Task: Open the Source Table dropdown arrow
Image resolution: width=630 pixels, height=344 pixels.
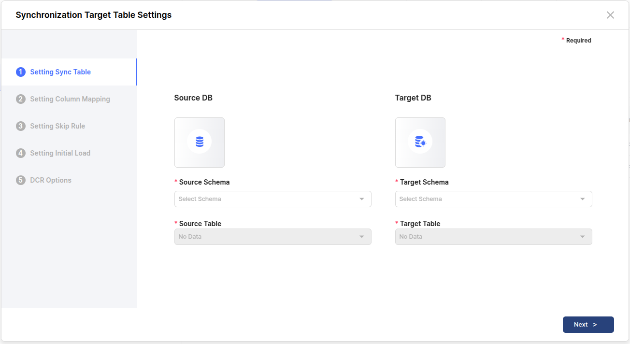Action: coord(362,237)
